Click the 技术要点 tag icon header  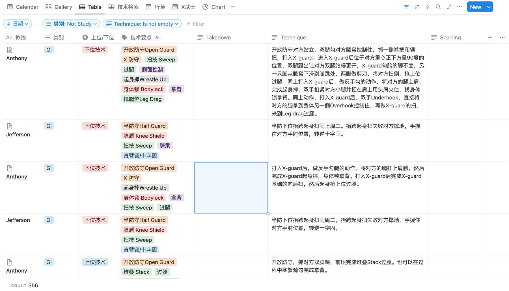(124, 37)
